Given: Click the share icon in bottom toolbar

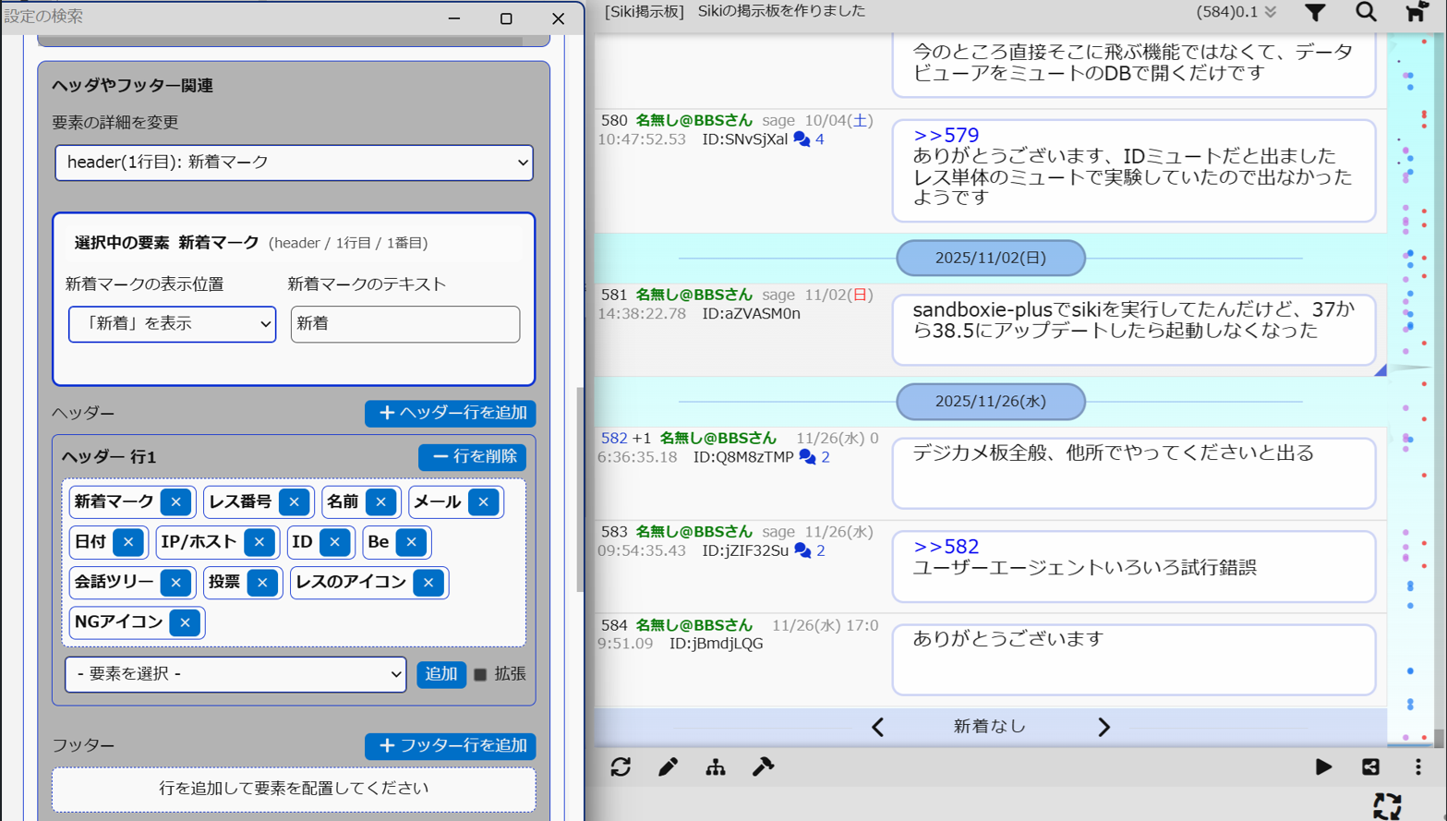Looking at the screenshot, I should click(1370, 767).
